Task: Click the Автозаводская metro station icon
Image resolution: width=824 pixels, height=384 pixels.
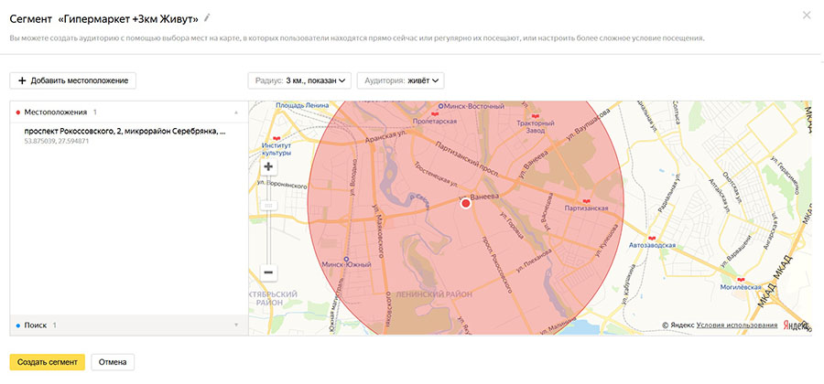Action: tap(651, 237)
